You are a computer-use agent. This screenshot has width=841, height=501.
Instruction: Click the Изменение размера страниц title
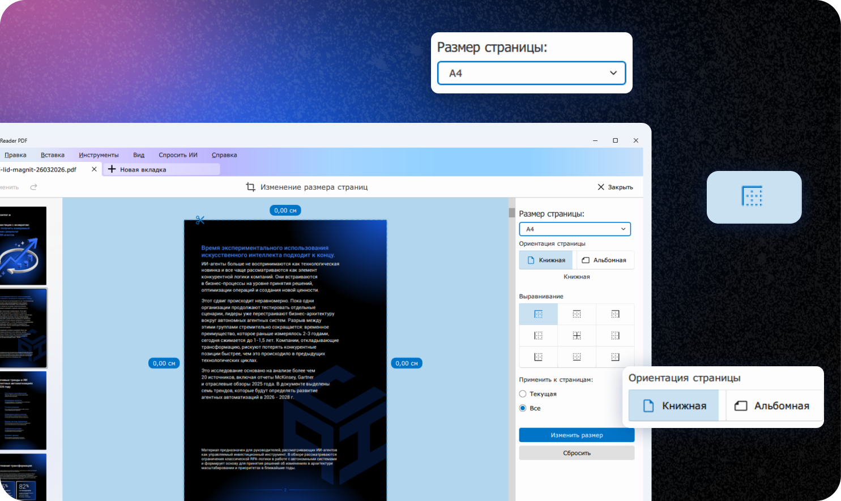point(314,187)
